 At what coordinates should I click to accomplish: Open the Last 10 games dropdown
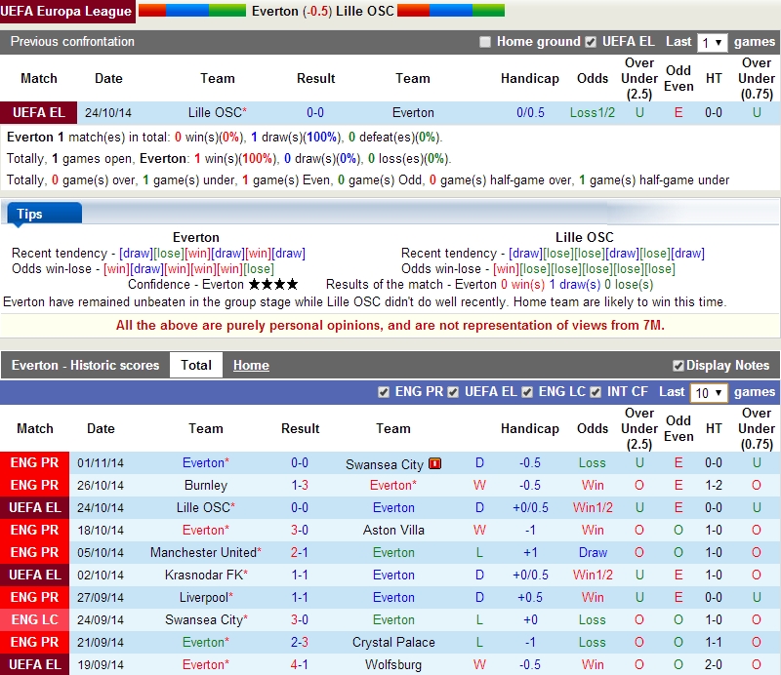coord(709,393)
